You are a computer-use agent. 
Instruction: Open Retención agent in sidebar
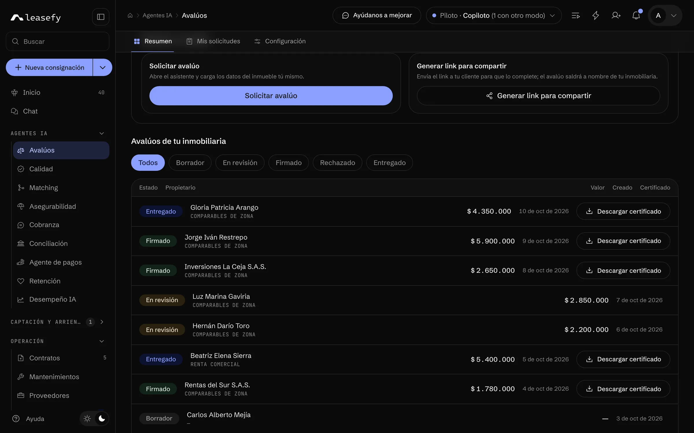[61, 281]
